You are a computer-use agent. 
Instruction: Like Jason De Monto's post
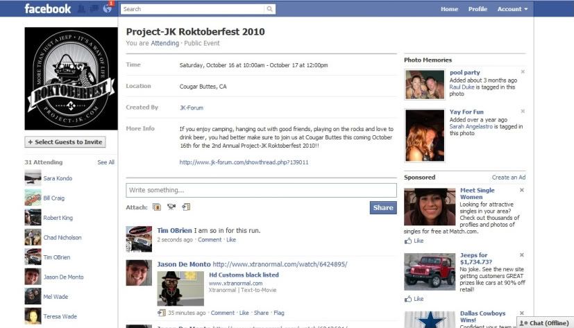pos(244,313)
